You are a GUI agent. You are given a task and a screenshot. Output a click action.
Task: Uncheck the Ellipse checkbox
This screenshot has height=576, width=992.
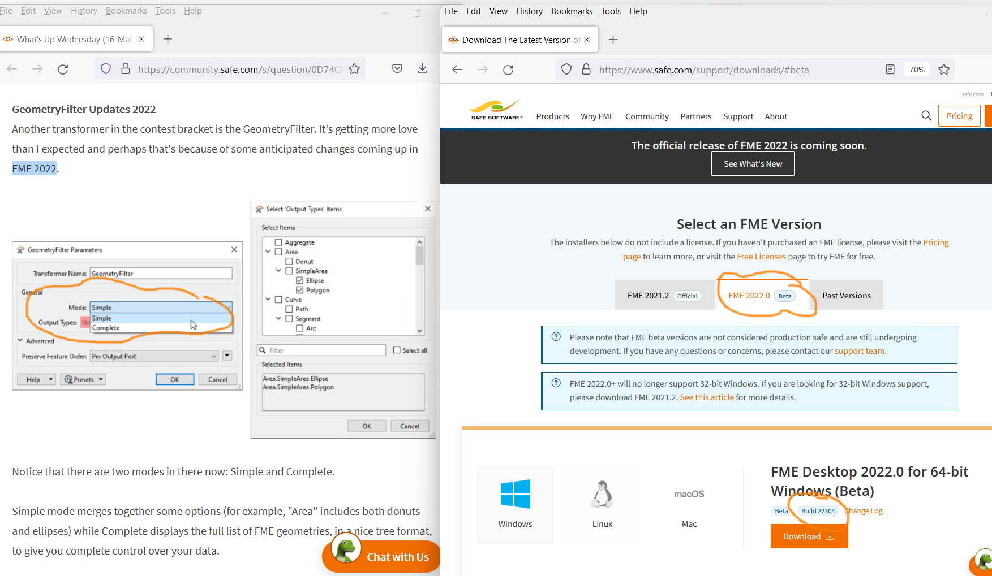click(300, 280)
